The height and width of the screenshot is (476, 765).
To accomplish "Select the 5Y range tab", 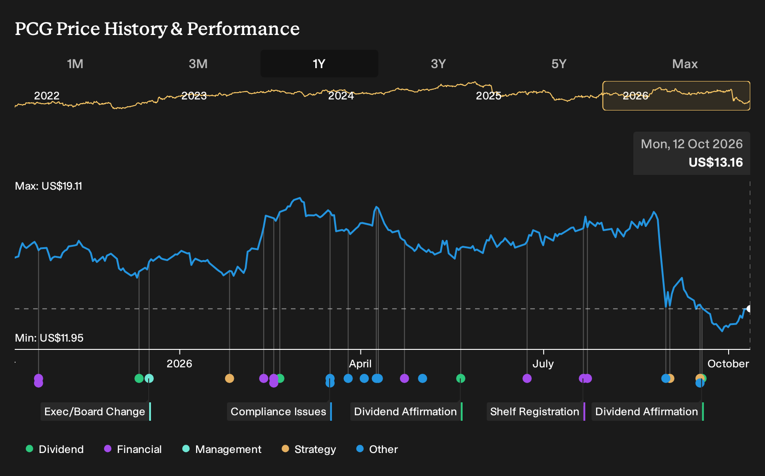I will coord(559,64).
